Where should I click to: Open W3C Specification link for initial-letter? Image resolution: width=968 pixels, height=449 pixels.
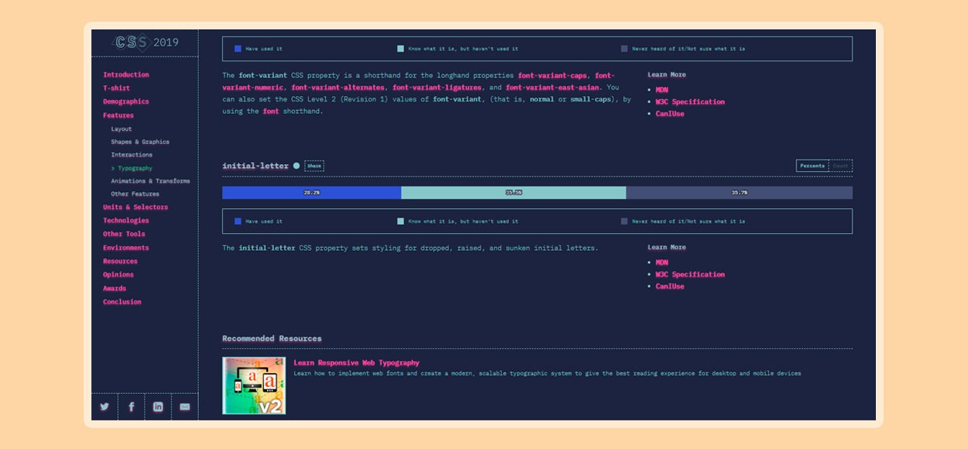coord(690,274)
